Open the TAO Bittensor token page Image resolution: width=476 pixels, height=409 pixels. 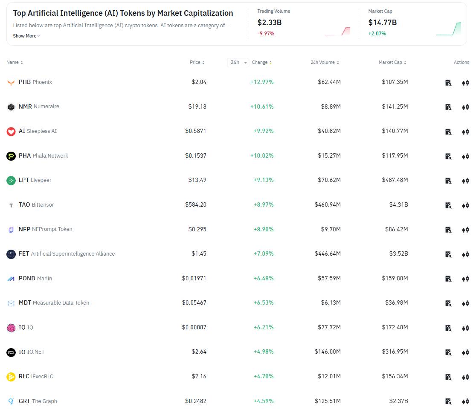(x=36, y=204)
